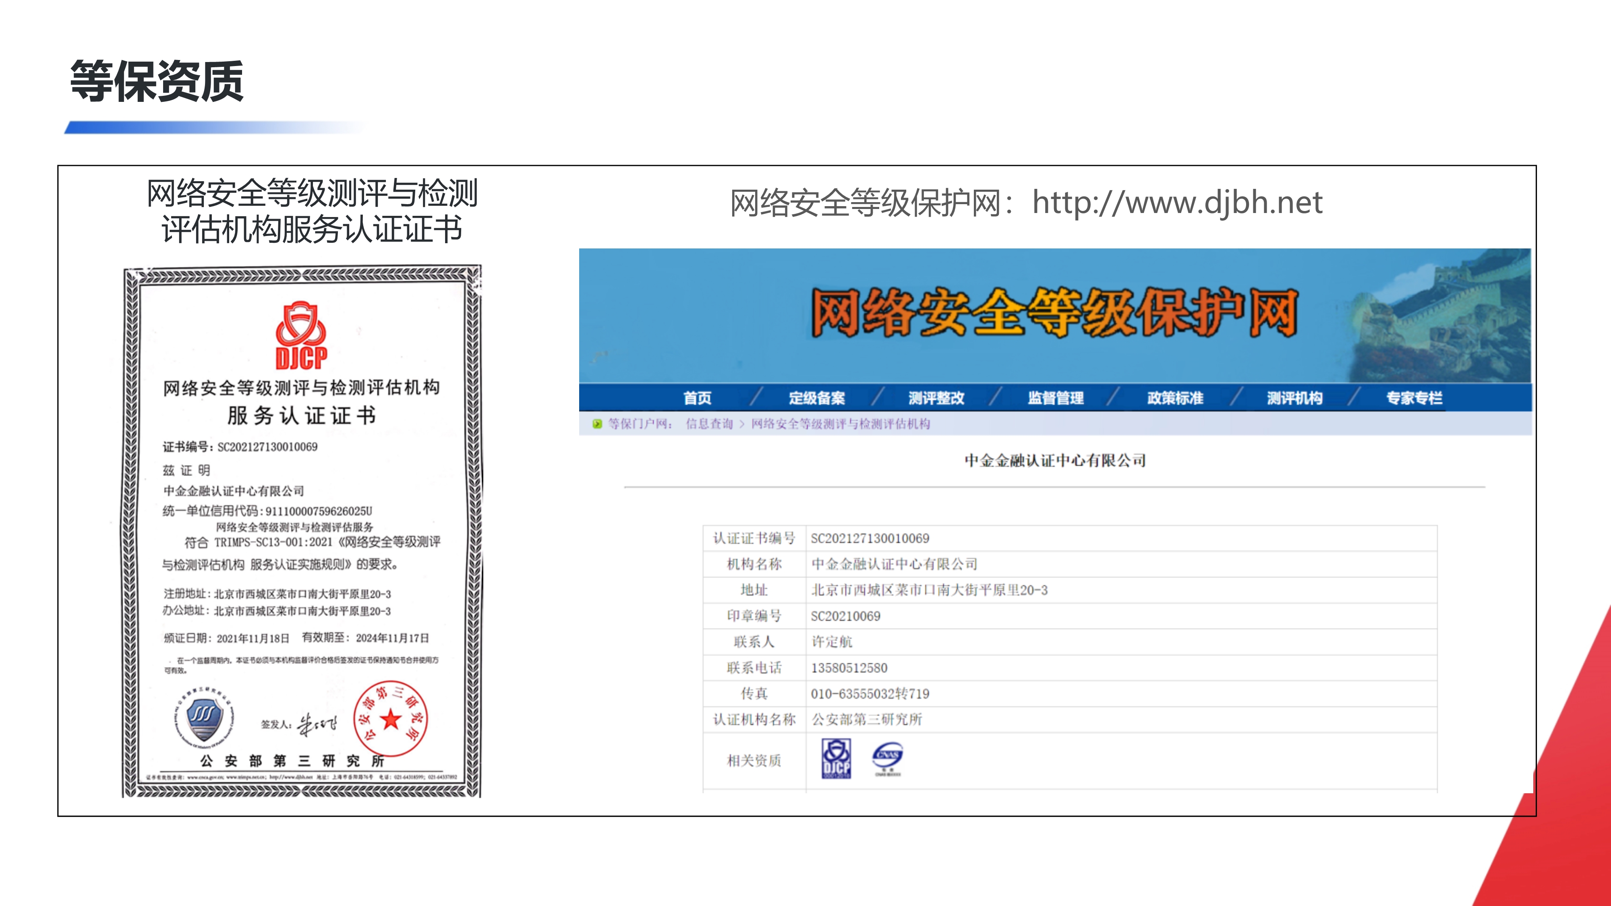Image resolution: width=1611 pixels, height=906 pixels.
Task: Click the 机构名称 label cell
Action: 754,564
